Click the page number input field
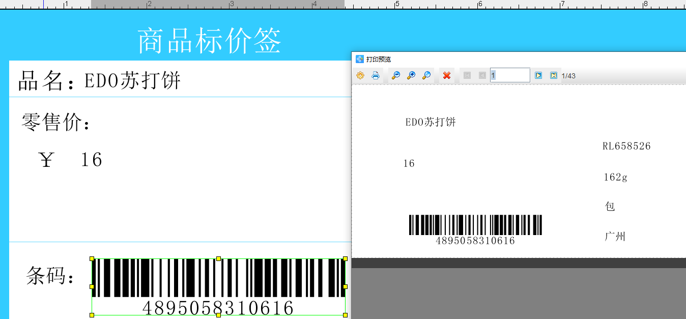Viewport: 686px width, 319px height. pyautogui.click(x=510, y=75)
